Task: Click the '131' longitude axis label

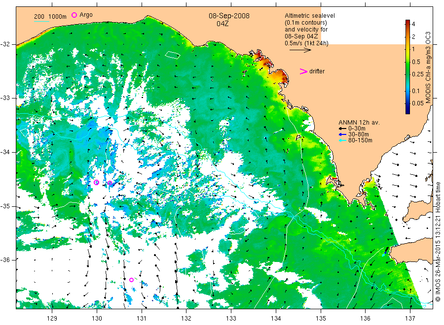Action: tap(142, 319)
